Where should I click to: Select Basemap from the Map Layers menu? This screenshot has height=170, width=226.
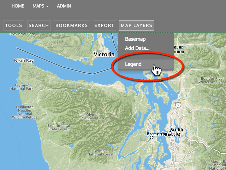pos(135,39)
